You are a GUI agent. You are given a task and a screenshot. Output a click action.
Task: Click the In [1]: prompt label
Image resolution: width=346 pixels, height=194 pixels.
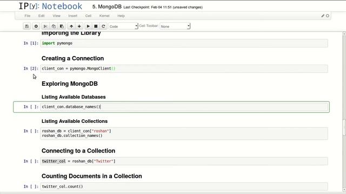pyautogui.click(x=31, y=43)
